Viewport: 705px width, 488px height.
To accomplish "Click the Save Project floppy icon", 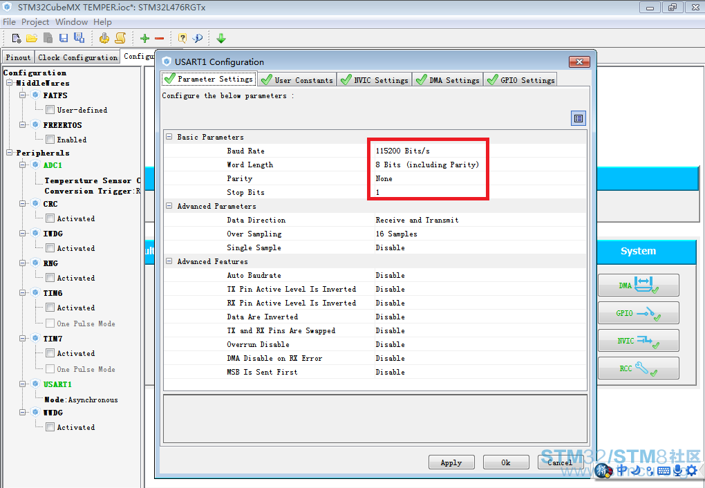I will pyautogui.click(x=64, y=38).
